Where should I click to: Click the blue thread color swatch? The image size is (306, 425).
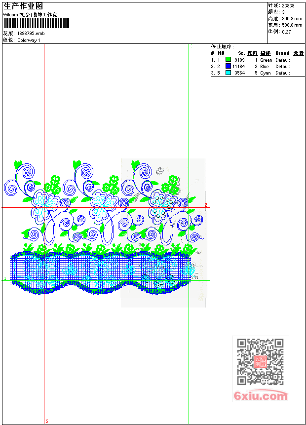(x=228, y=66)
